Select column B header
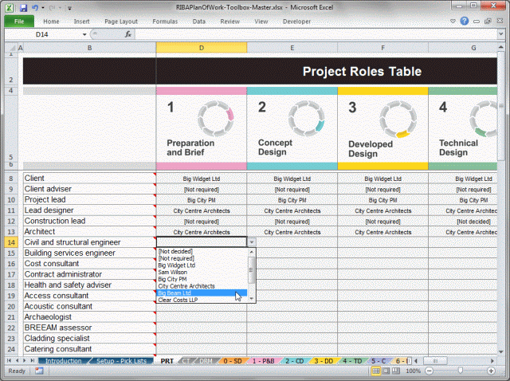 (x=89, y=48)
